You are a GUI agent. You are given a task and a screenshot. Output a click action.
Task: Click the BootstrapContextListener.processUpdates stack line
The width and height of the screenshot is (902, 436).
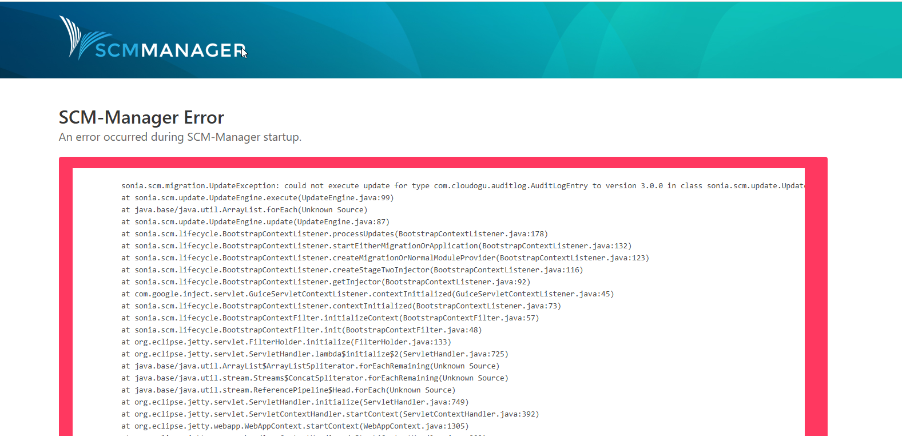335,234
